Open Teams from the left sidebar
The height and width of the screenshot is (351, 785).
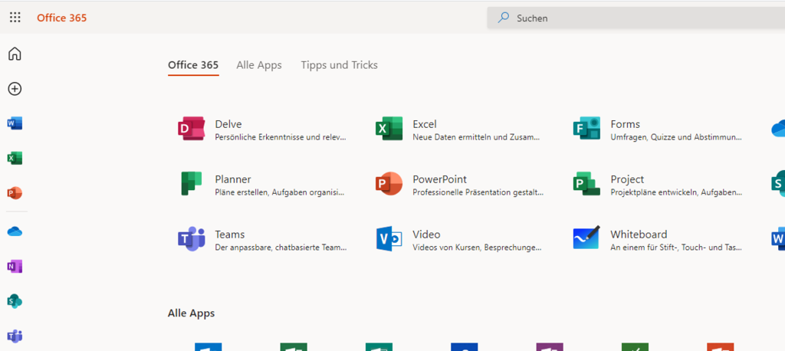[x=15, y=336]
